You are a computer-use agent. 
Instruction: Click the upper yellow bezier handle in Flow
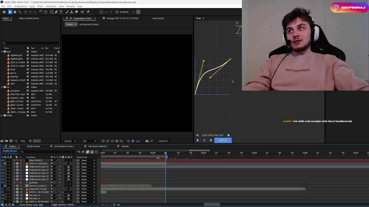pyautogui.click(x=204, y=61)
